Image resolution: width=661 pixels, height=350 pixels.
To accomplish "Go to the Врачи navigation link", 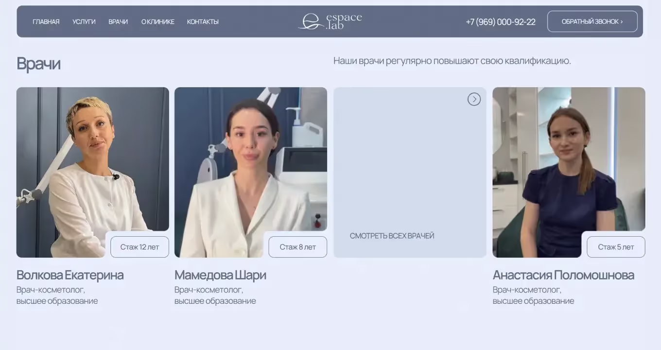I will pos(118,22).
